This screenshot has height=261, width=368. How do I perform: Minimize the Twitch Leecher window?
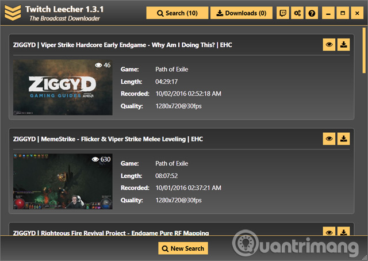(x=328, y=13)
